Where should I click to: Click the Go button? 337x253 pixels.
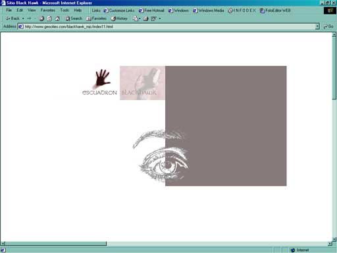point(328,26)
